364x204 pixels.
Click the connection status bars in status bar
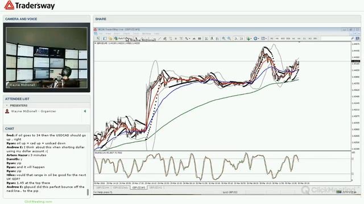339,192
